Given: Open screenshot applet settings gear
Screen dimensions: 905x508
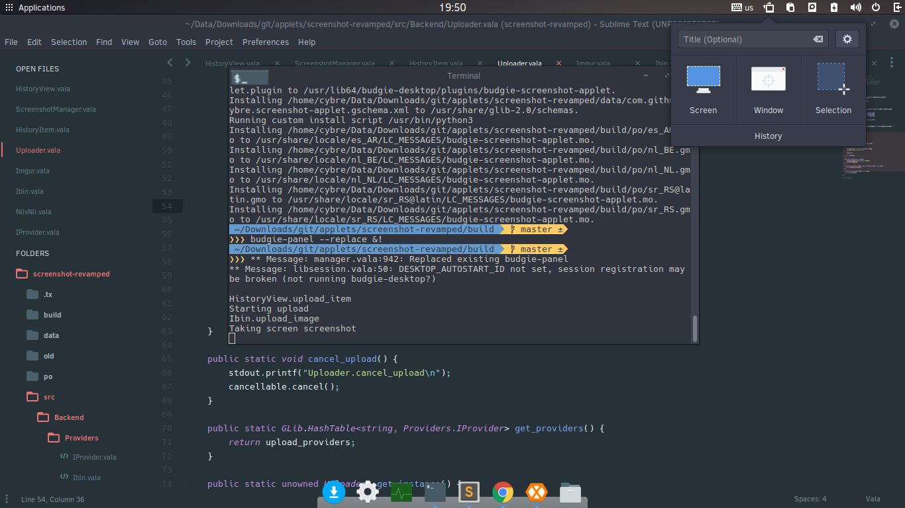Looking at the screenshot, I should point(847,39).
